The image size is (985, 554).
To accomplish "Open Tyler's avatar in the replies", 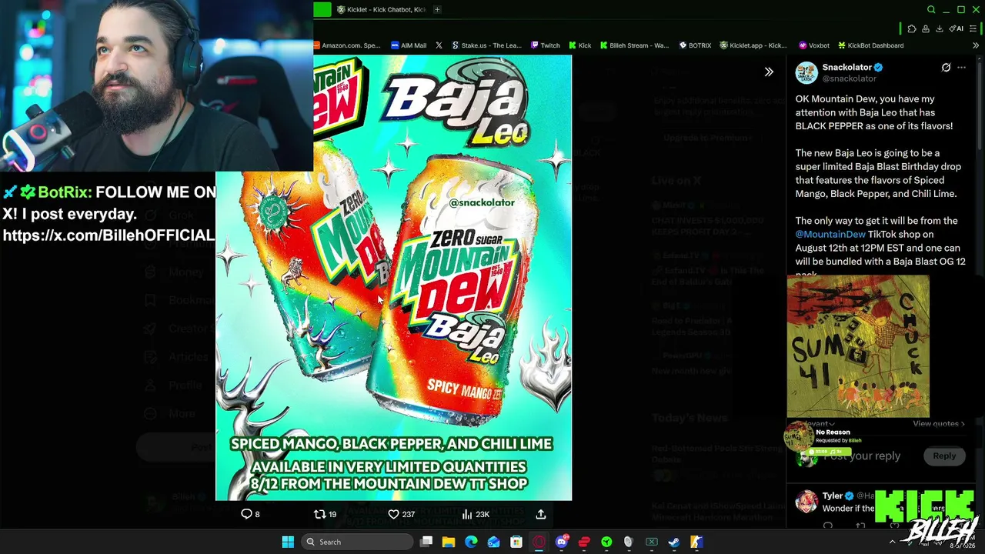I will click(806, 502).
